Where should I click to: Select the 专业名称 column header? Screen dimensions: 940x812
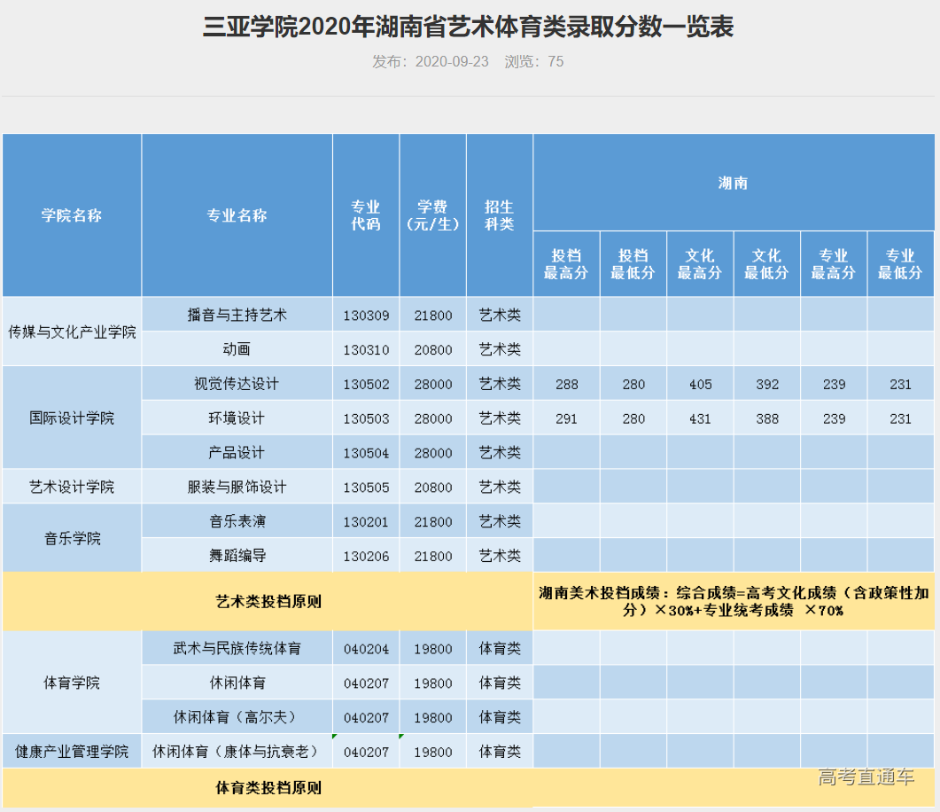236,215
